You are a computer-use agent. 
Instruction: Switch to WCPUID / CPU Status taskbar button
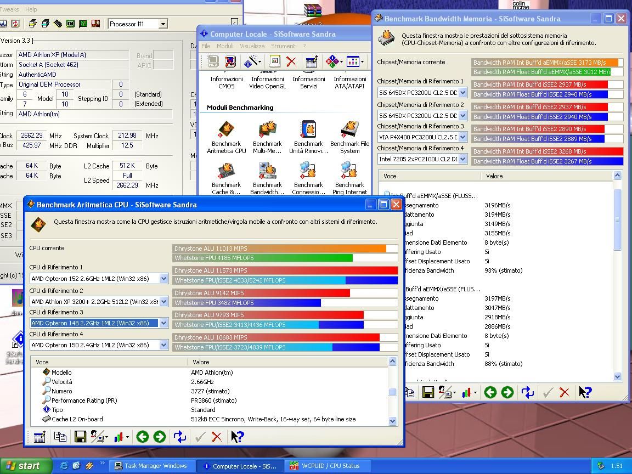click(325, 466)
